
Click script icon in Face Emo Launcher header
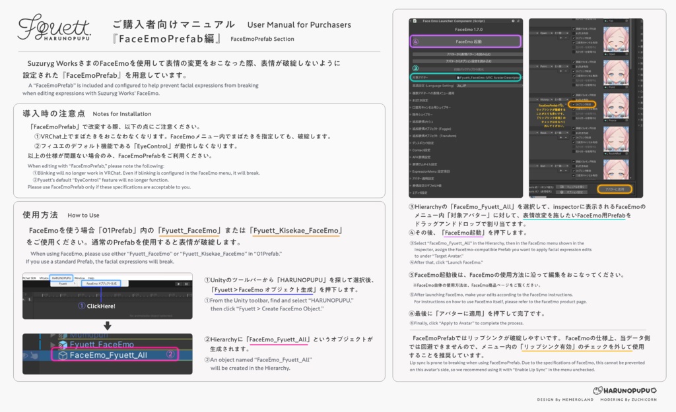coord(415,21)
